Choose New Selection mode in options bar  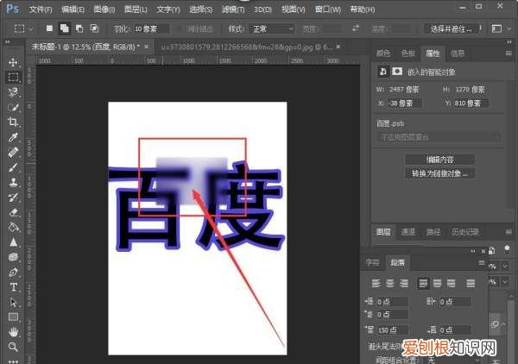[49, 28]
